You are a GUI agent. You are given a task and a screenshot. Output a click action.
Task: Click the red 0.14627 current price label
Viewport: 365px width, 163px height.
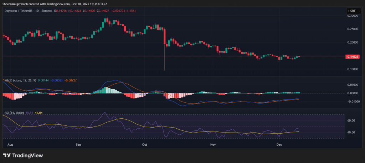point(353,57)
